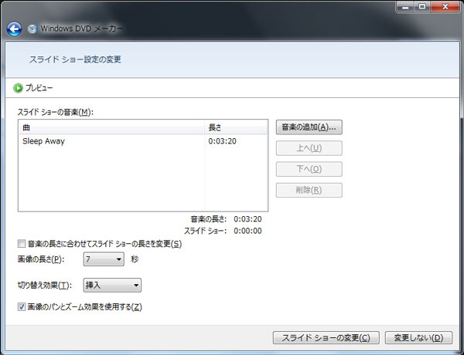Minimize the Windows DVD メーカー window
The height and width of the screenshot is (355, 464).
pyautogui.click(x=405, y=6)
